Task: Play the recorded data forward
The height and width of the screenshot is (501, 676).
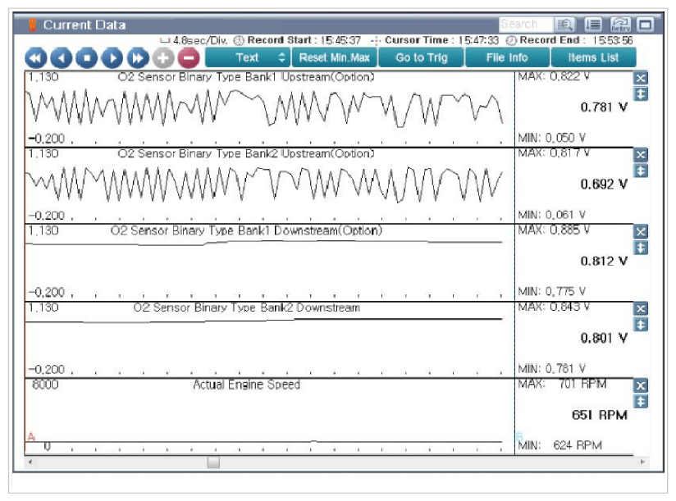Action: click(x=112, y=57)
